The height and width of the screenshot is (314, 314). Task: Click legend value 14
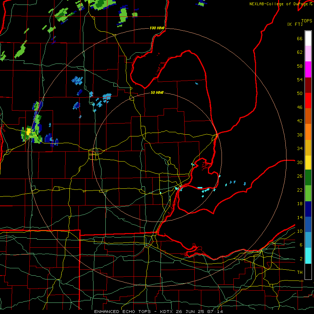300,217
